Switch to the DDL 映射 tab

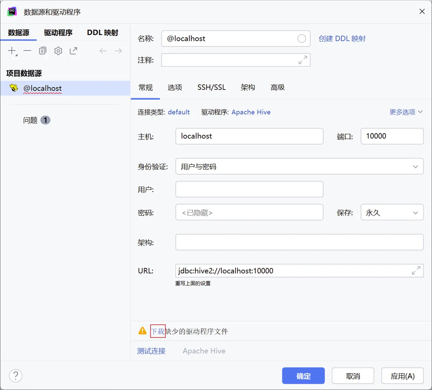coord(103,33)
